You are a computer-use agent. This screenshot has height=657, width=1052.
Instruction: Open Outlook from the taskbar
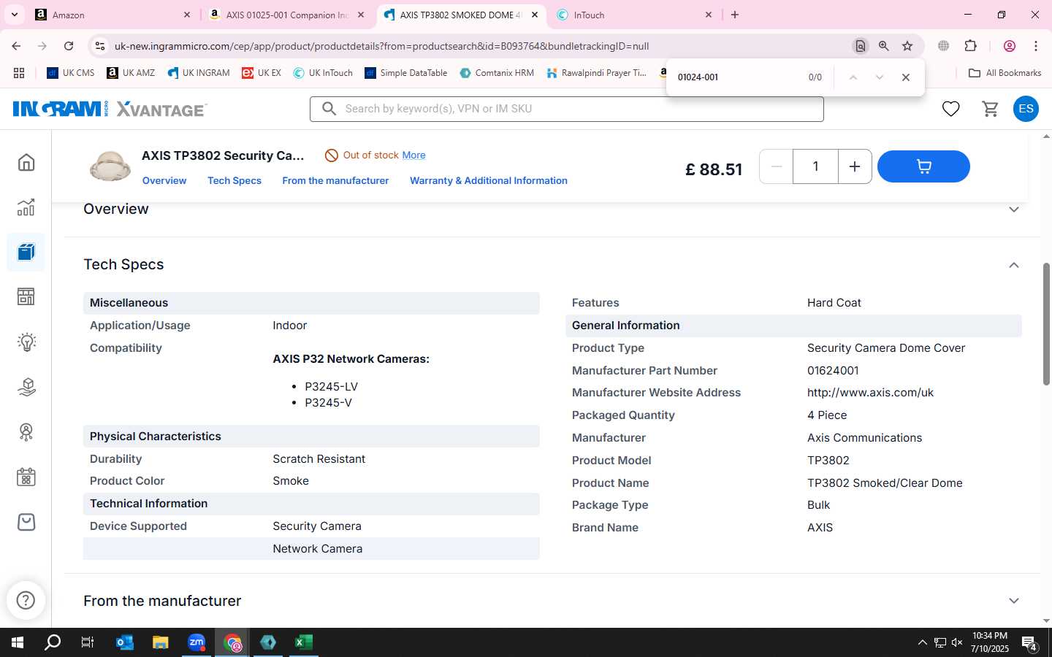click(124, 642)
